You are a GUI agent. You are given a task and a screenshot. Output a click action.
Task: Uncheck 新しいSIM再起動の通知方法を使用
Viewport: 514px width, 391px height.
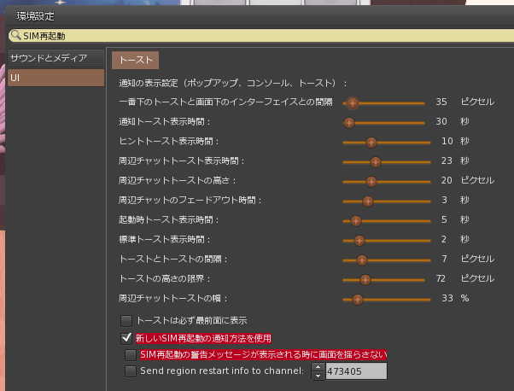coord(126,338)
